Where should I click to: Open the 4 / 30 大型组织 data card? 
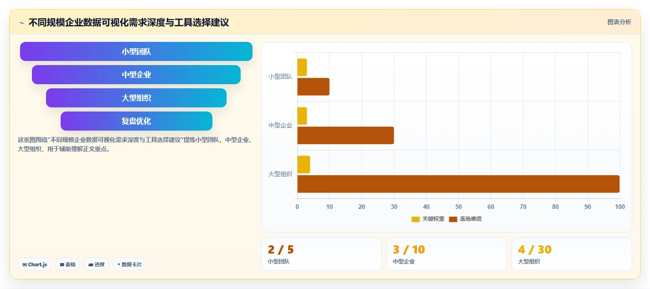(x=572, y=254)
